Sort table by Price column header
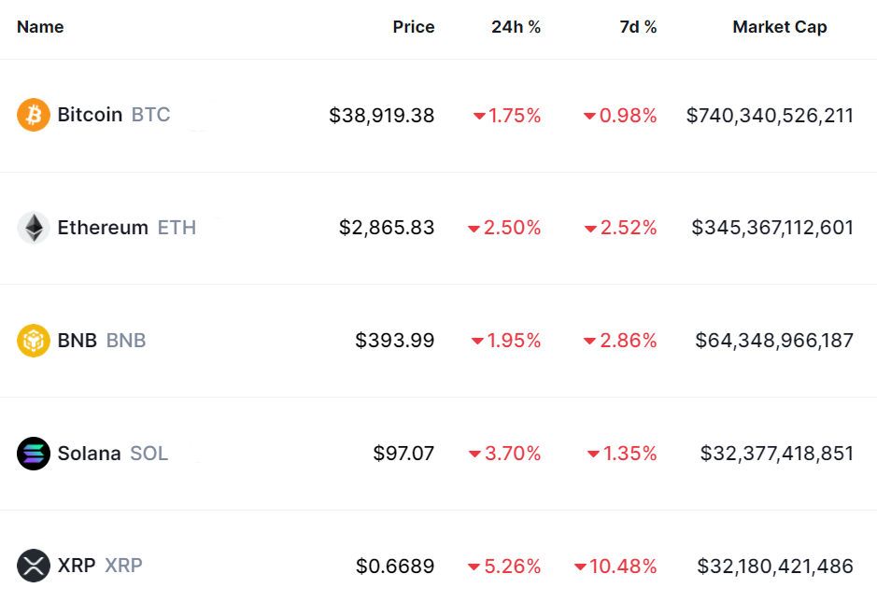The image size is (877, 616). pyautogui.click(x=414, y=27)
